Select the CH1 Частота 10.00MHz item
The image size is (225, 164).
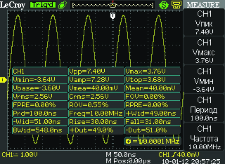pos(204,137)
